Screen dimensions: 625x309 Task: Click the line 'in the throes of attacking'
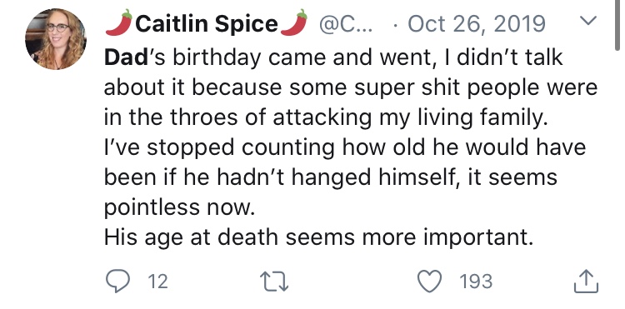(x=326, y=118)
